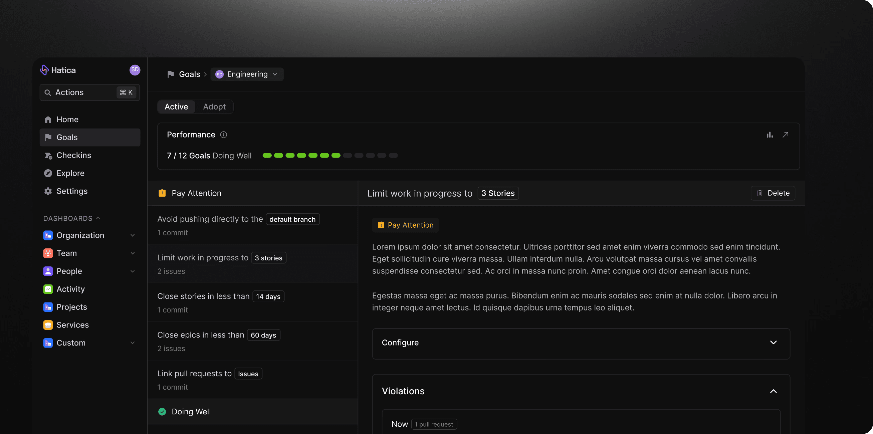
Task: Select the Active tab
Action: 176,107
